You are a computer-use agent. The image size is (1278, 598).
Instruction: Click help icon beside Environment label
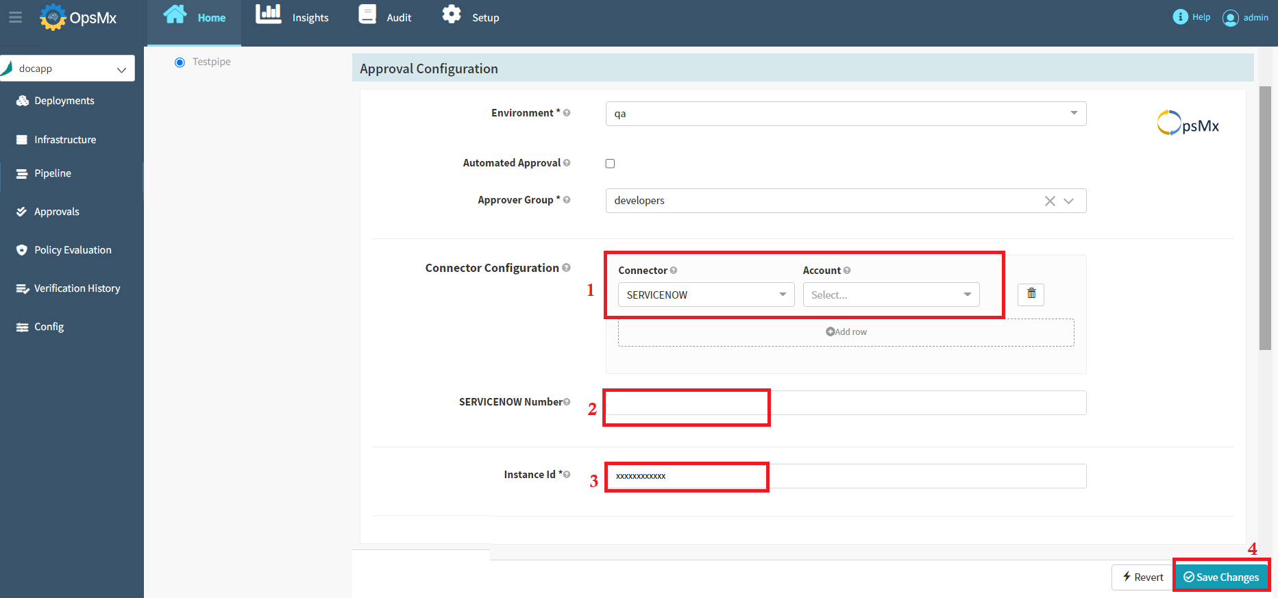click(567, 113)
